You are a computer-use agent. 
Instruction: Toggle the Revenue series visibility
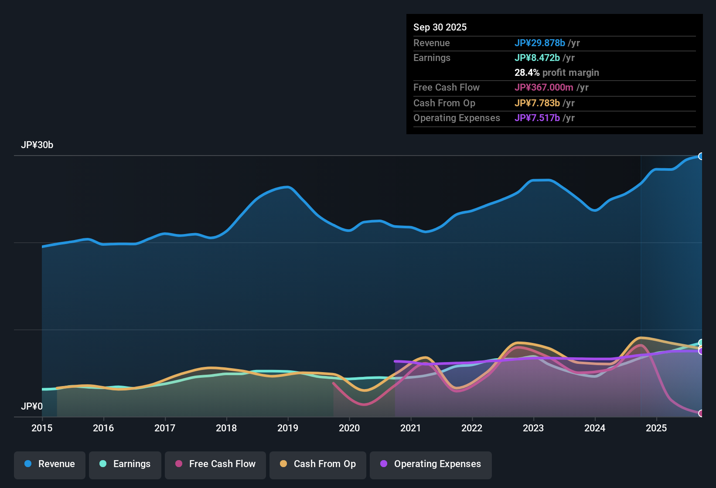click(49, 464)
